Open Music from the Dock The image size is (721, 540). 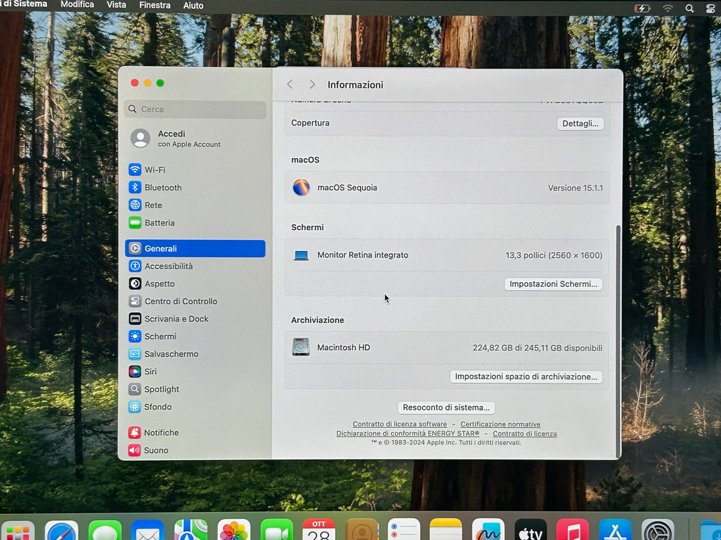573,530
